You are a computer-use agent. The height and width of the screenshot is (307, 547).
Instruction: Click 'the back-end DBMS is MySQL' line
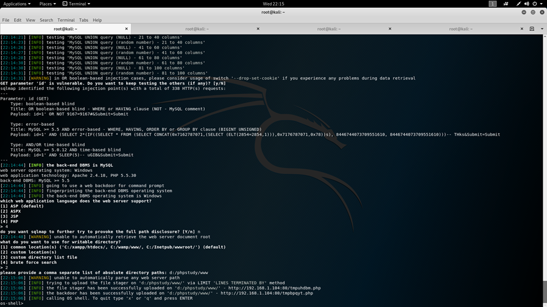click(57, 165)
